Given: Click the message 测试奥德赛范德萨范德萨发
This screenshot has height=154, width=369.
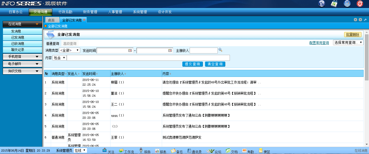Looking at the screenshot, I should [x=182, y=137].
